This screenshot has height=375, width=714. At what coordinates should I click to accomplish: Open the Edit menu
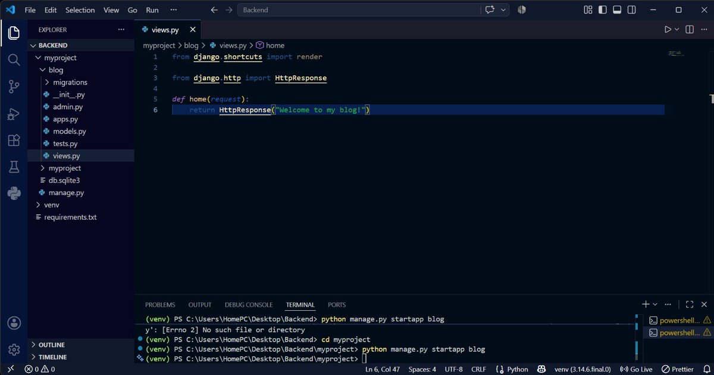[x=51, y=10]
